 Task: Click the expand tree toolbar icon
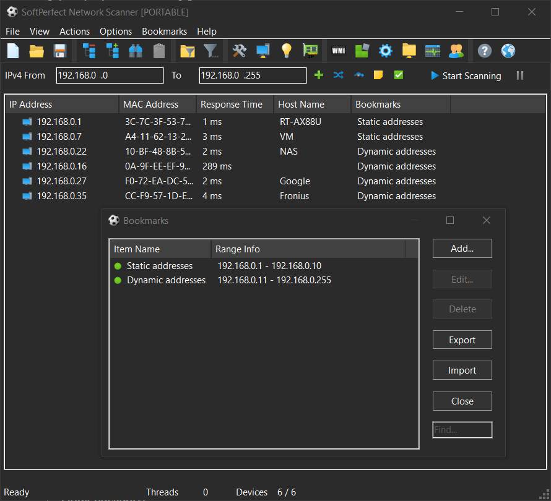113,51
